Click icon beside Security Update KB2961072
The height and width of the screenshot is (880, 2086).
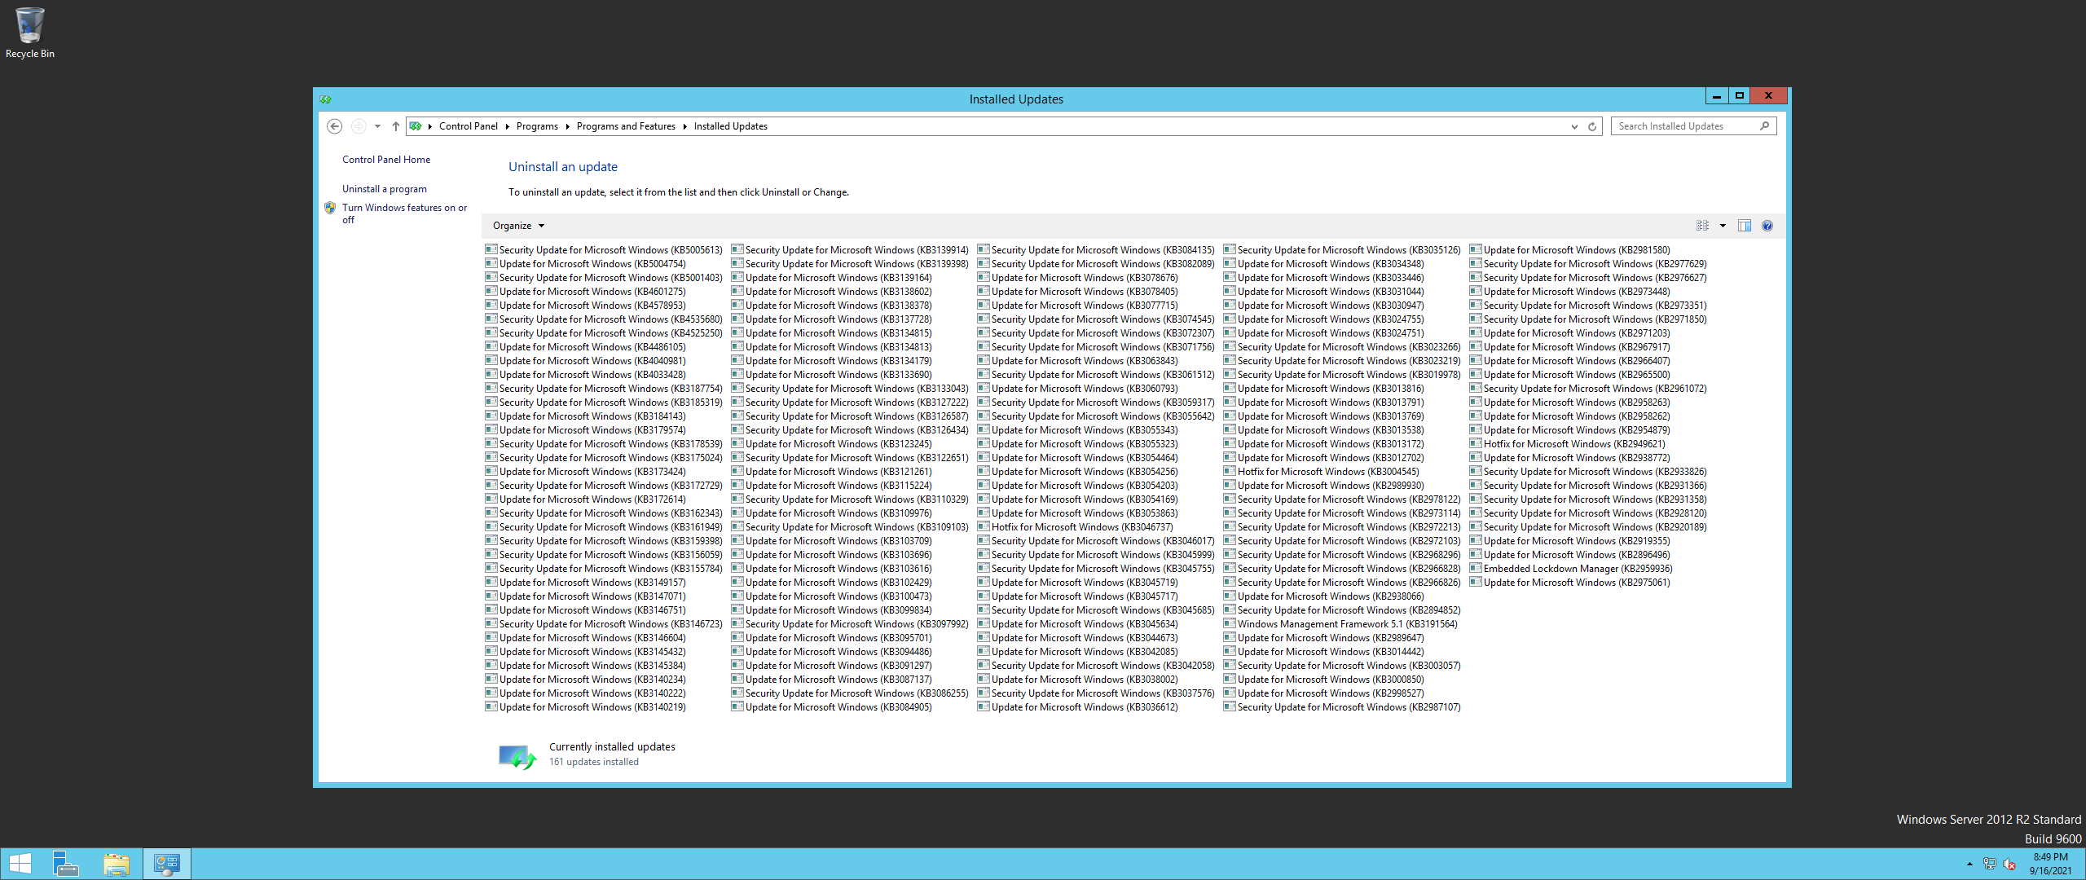tap(1476, 388)
